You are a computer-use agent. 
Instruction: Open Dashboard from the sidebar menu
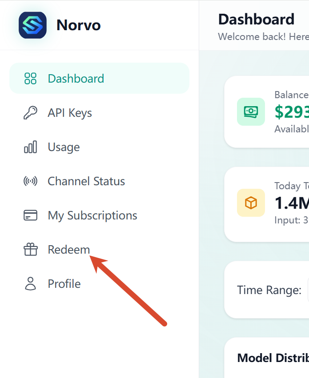pyautogui.click(x=100, y=78)
